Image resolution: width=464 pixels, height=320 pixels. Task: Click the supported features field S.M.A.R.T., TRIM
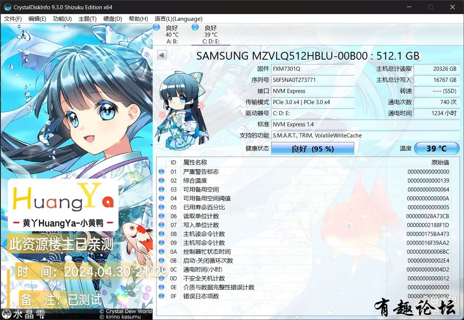(x=365, y=136)
